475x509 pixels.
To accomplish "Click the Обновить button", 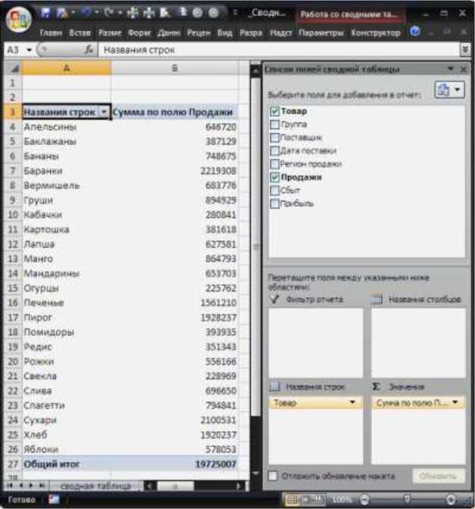I will pyautogui.click(x=438, y=476).
